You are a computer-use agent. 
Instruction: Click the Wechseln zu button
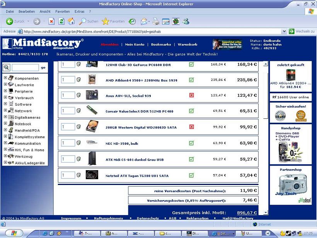click(x=302, y=31)
